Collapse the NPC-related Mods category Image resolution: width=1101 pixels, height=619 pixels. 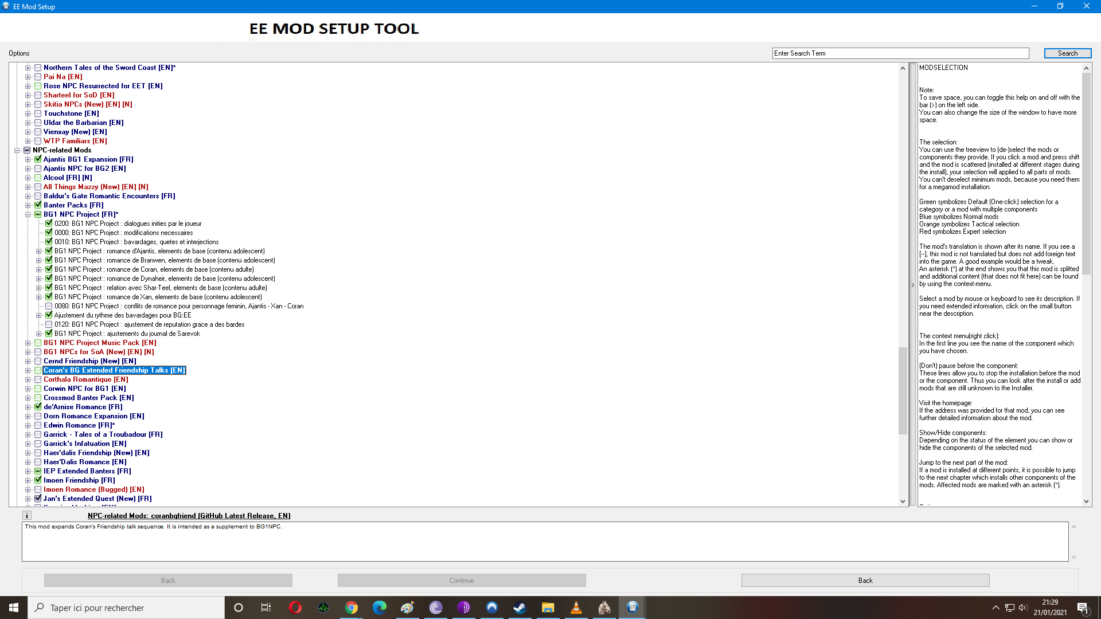coord(17,150)
